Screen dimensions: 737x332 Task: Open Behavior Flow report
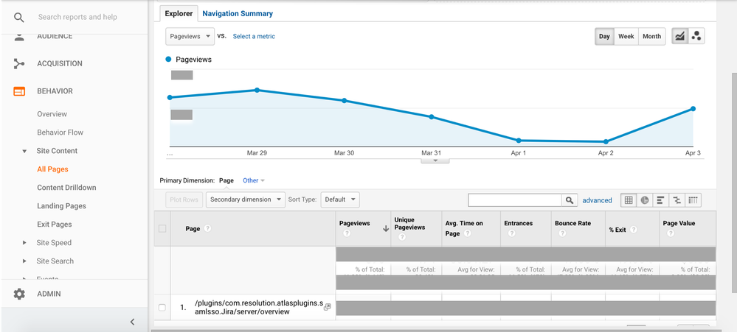pyautogui.click(x=60, y=133)
